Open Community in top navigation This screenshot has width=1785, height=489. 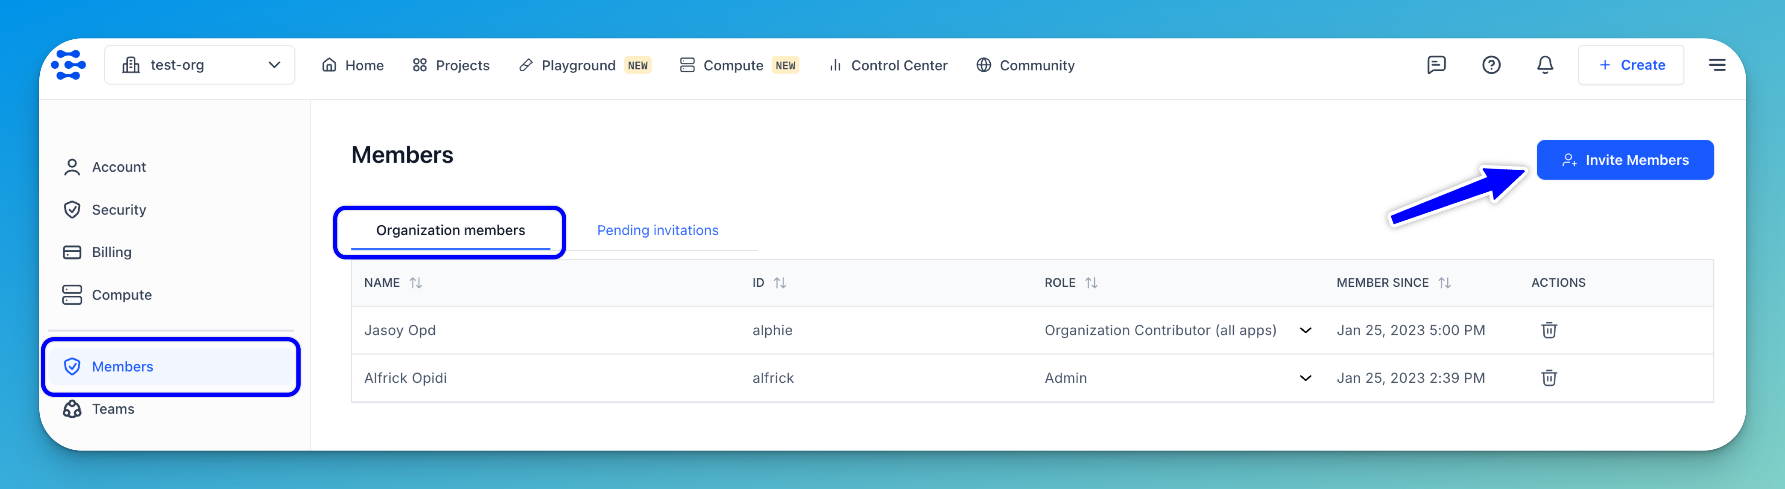(1025, 65)
